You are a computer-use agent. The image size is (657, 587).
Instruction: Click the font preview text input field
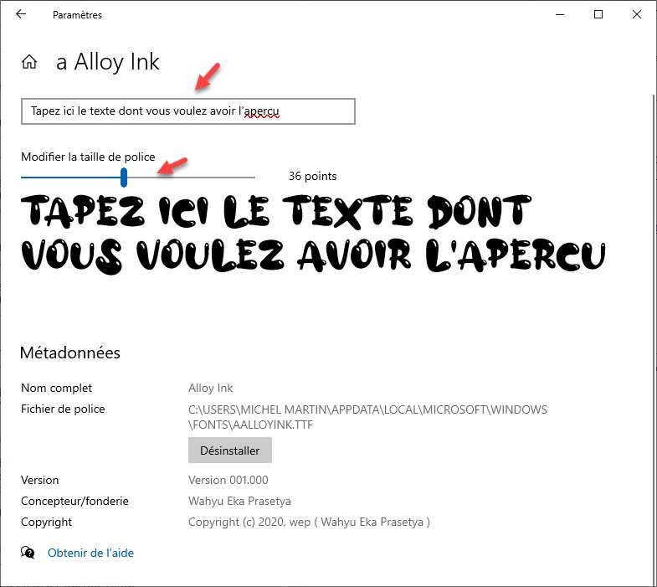point(188,111)
